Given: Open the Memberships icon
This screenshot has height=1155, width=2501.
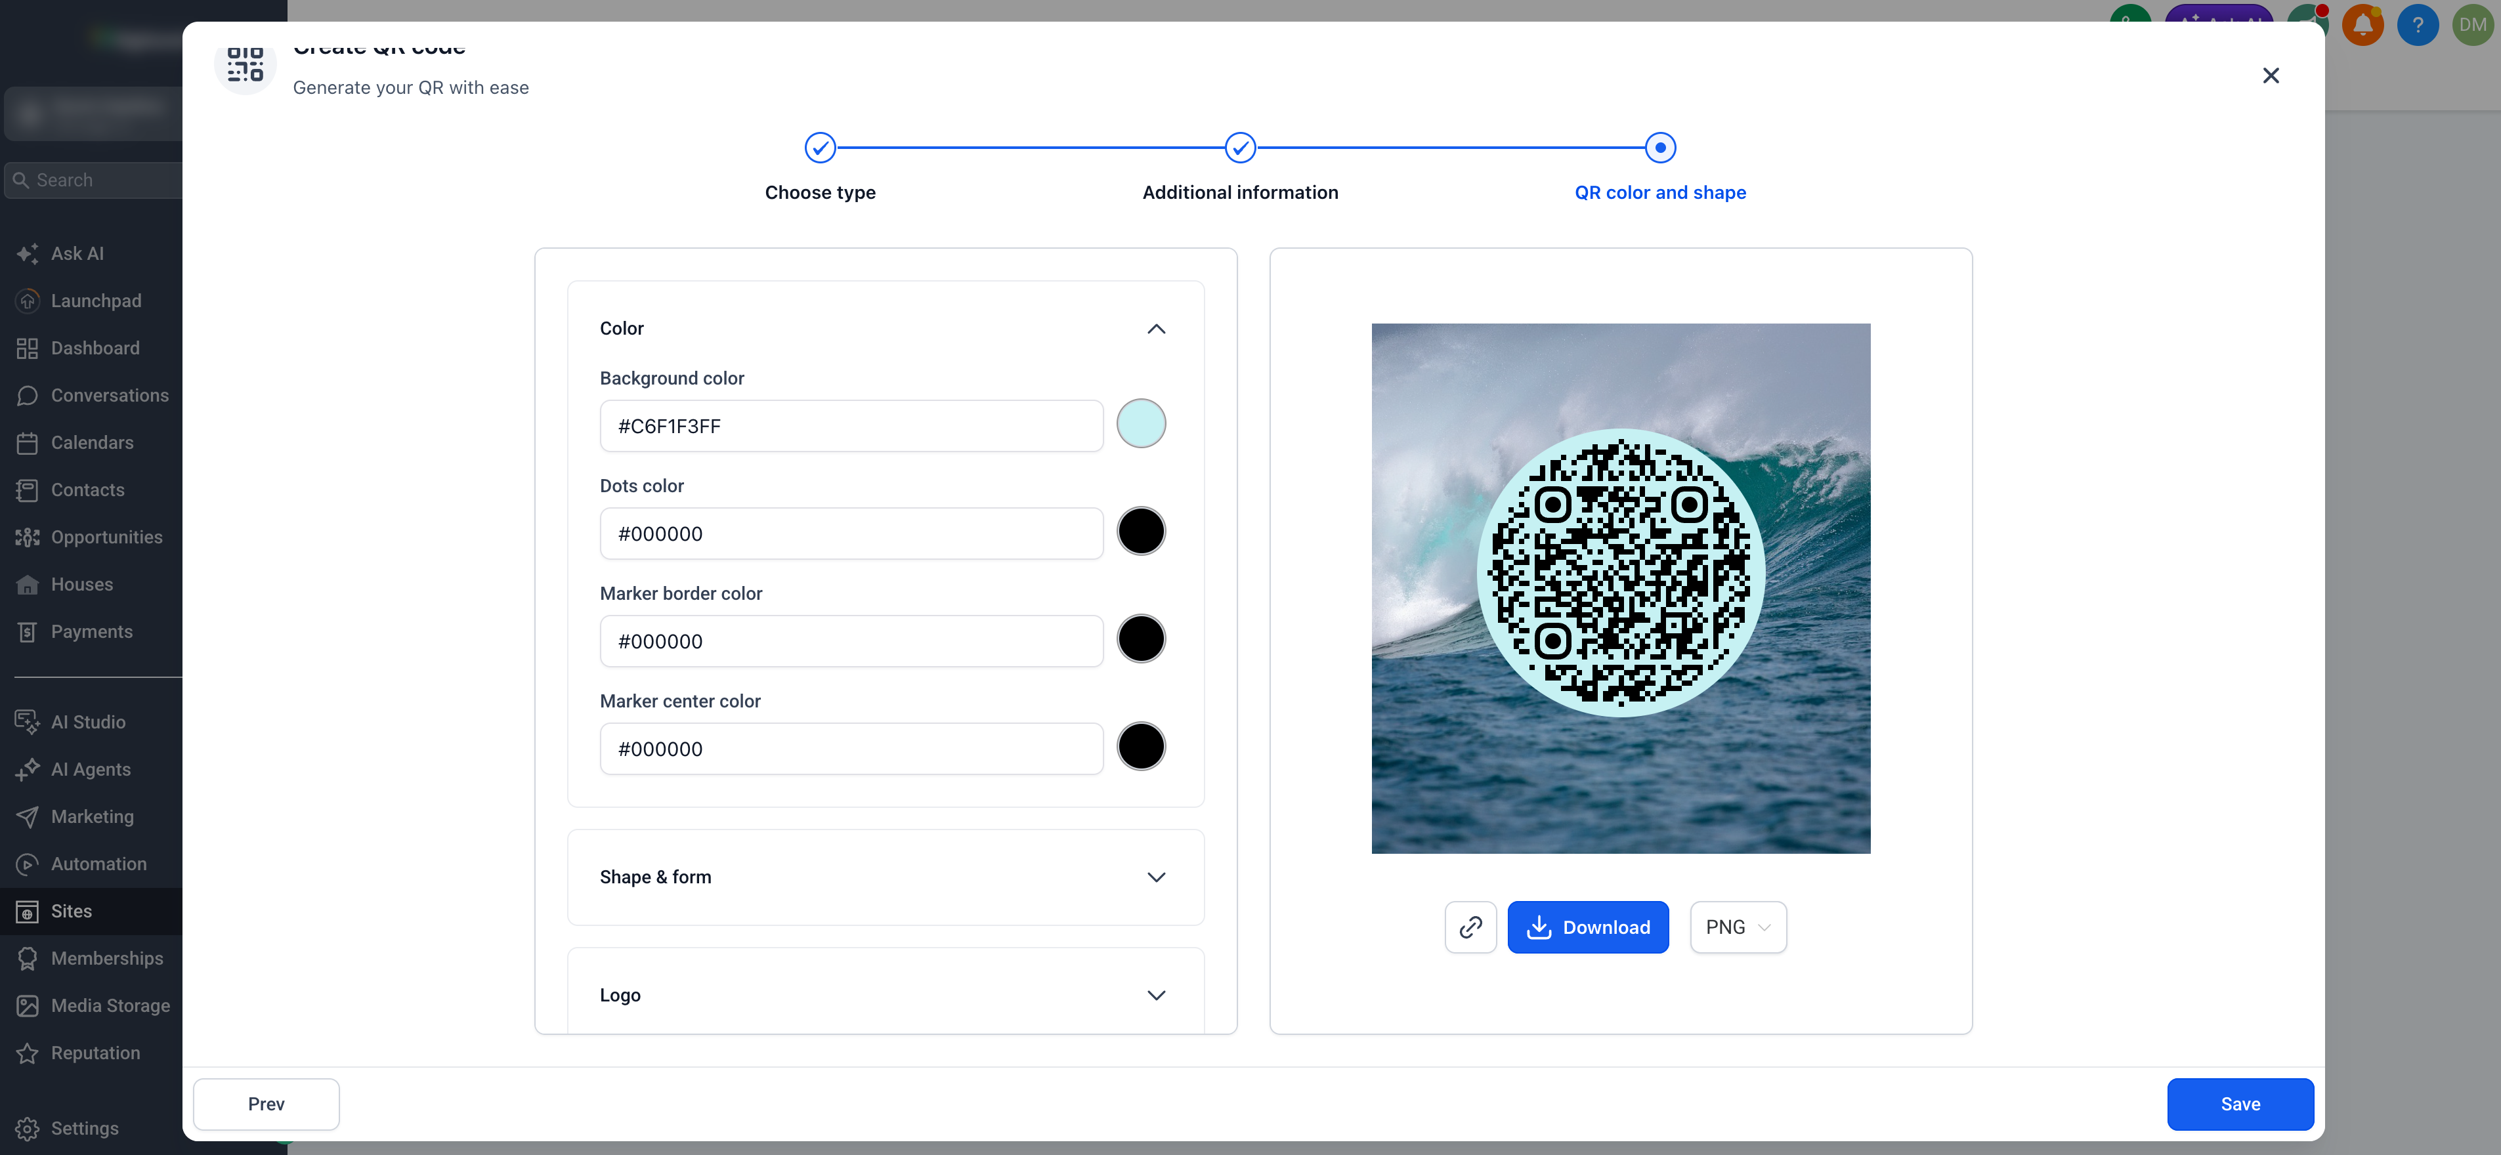Looking at the screenshot, I should (x=27, y=959).
